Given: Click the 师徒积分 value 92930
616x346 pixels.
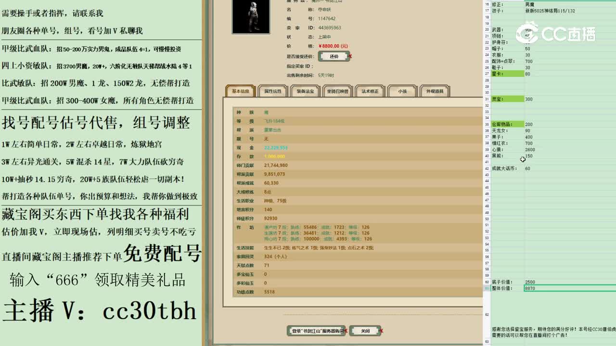Looking at the screenshot, I should pyautogui.click(x=270, y=218).
